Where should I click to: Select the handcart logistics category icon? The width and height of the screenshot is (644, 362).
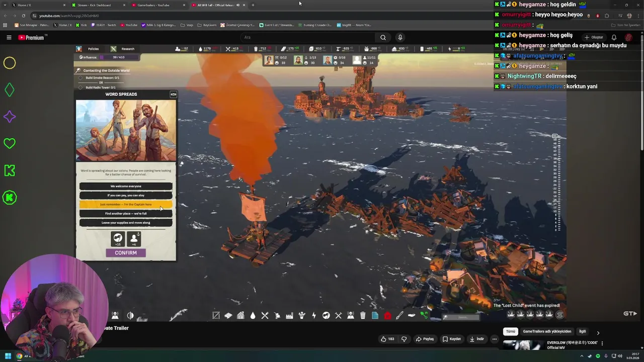click(277, 315)
